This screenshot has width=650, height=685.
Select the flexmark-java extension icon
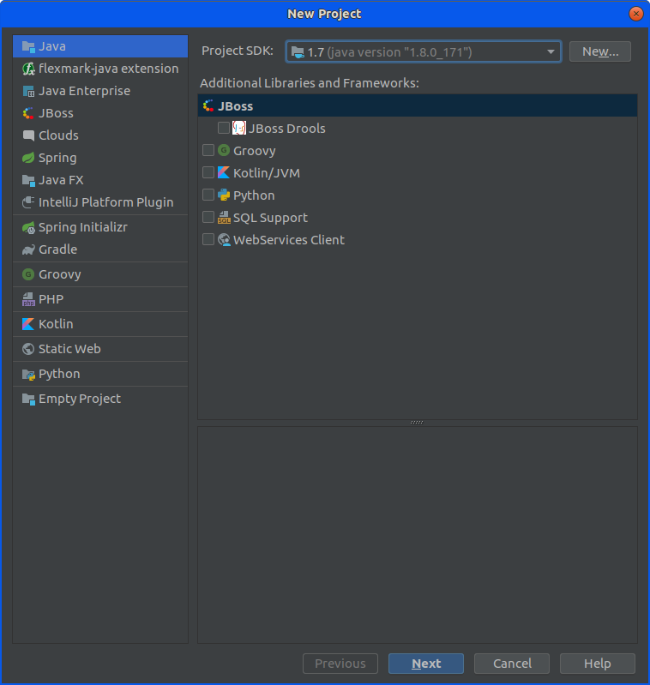28,69
